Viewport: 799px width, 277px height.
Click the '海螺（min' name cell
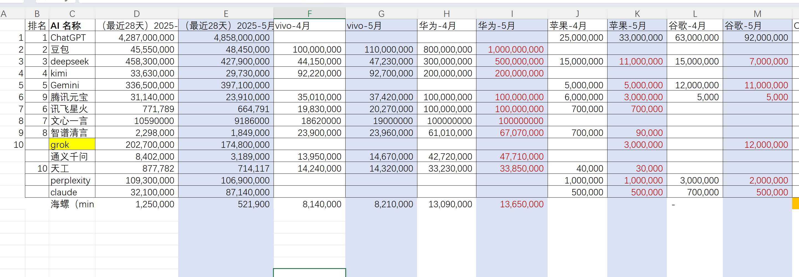point(72,204)
